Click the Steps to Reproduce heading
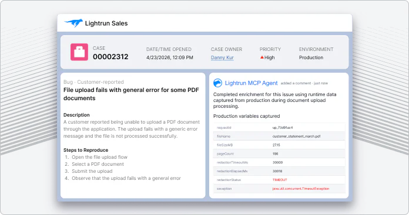This screenshot has height=215, width=409. pos(86,150)
